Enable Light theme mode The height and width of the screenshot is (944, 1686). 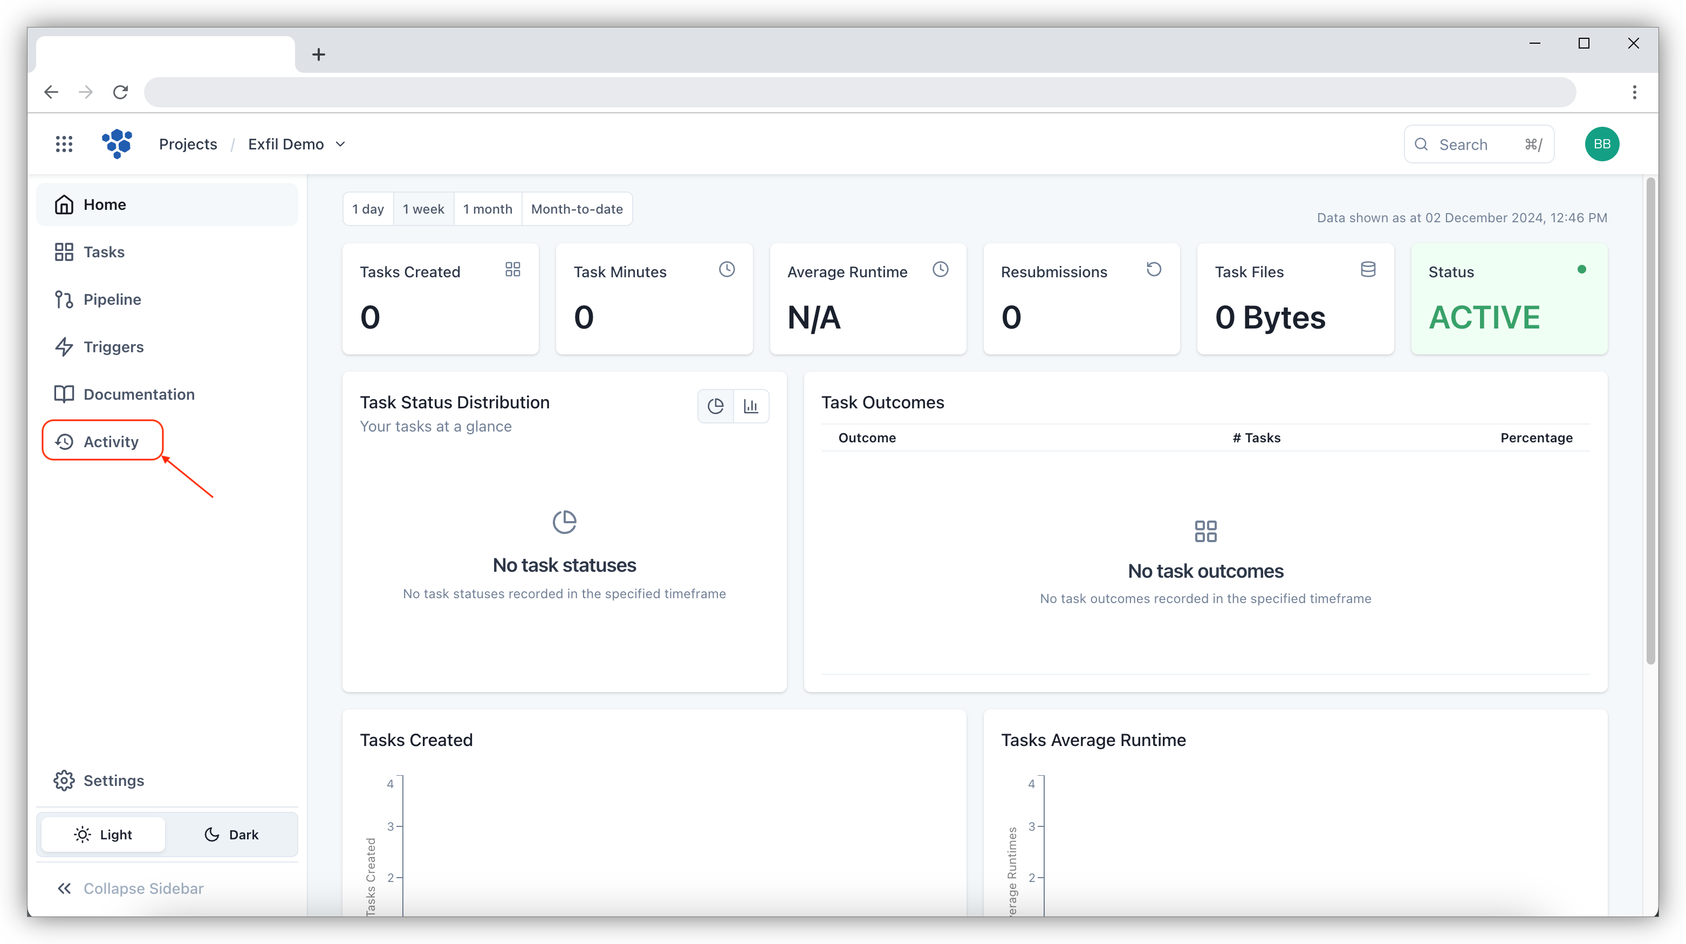click(x=103, y=834)
